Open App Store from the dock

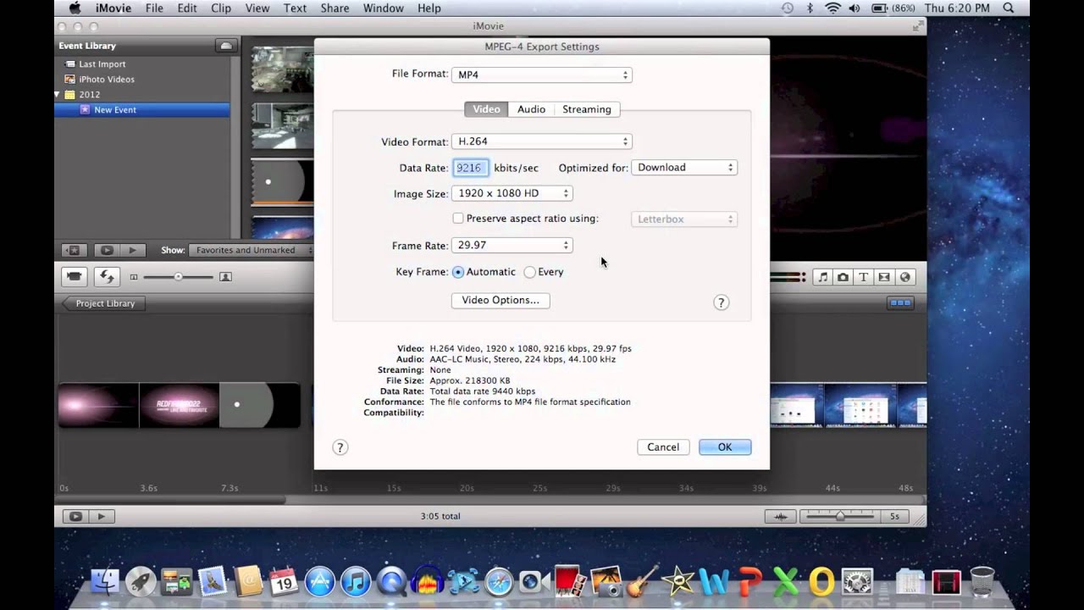(x=319, y=582)
